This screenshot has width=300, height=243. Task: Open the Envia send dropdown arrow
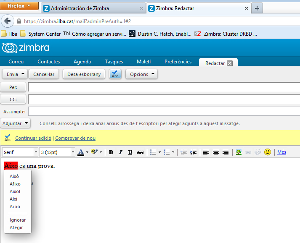pos(23,74)
